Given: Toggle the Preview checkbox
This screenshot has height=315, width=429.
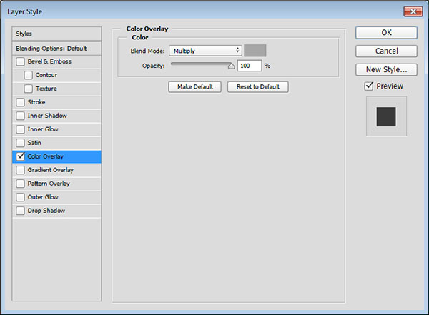Looking at the screenshot, I should click(x=369, y=86).
